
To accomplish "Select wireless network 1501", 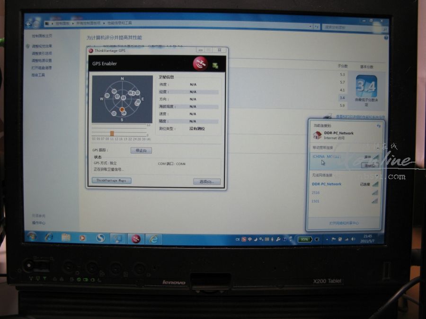I will coord(345,201).
